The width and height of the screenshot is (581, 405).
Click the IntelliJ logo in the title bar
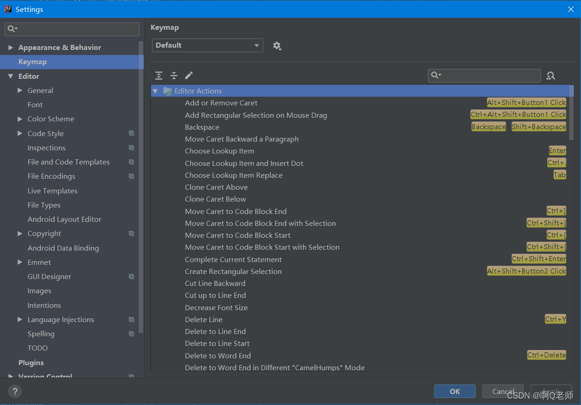pyautogui.click(x=8, y=9)
